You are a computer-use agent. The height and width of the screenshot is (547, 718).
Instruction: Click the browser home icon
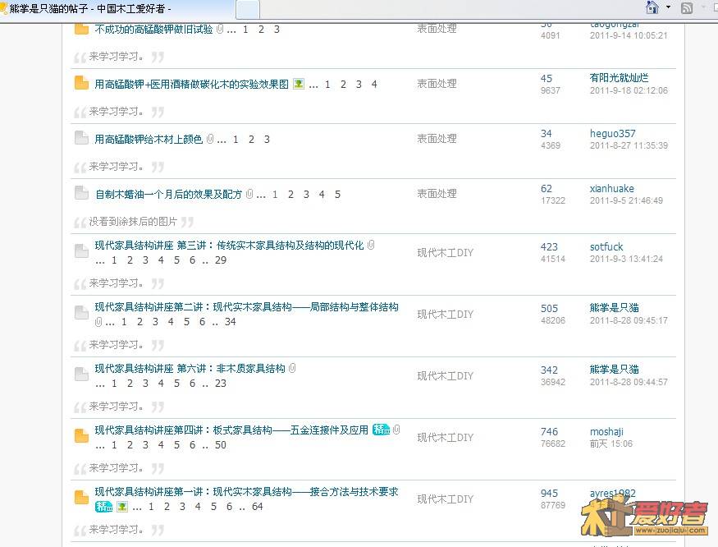point(652,7)
